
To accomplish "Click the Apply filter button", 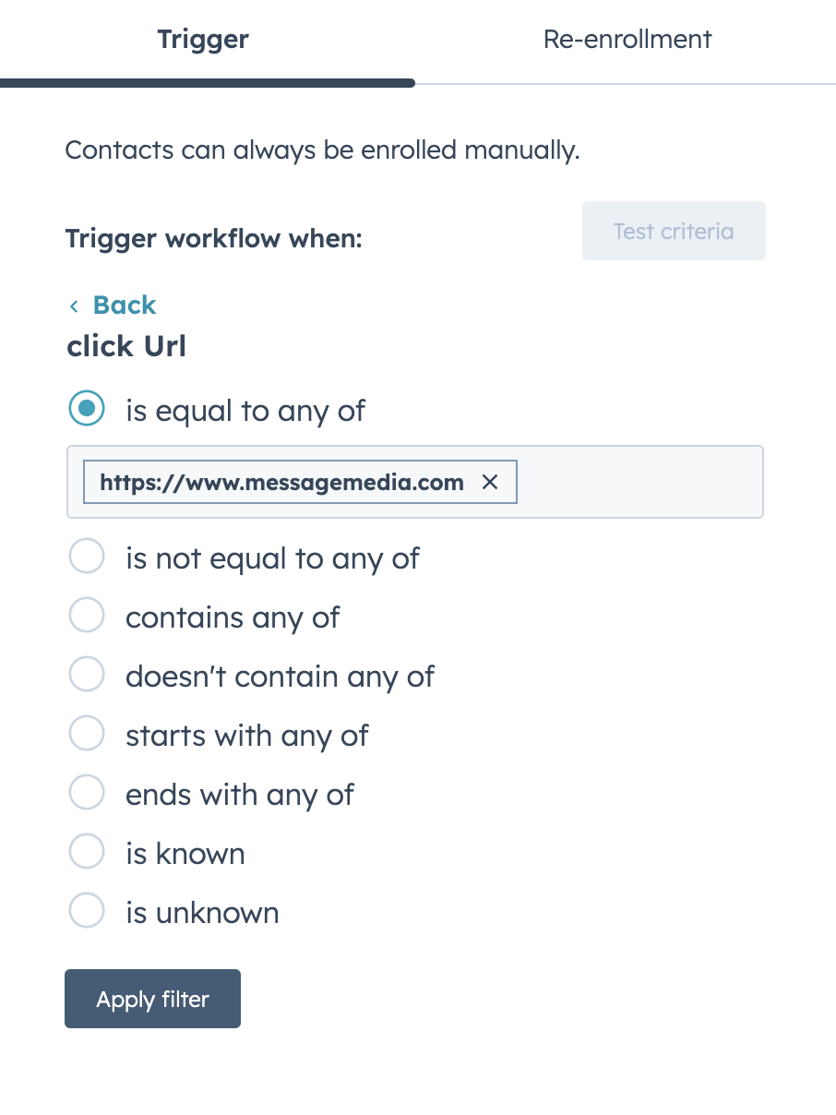I will tap(152, 999).
